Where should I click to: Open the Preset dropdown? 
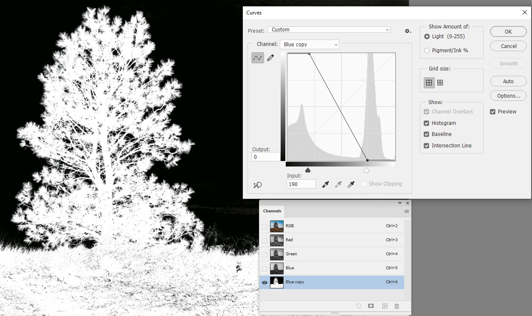click(x=387, y=30)
